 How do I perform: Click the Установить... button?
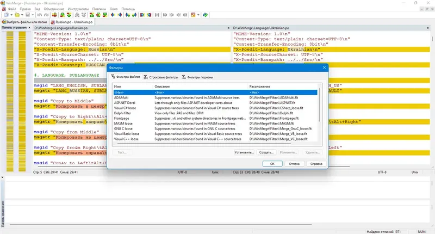pyautogui.click(x=244, y=152)
